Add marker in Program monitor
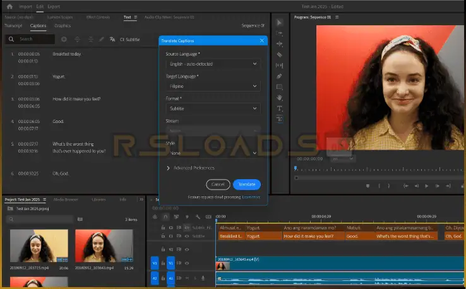The width and height of the screenshot is (466, 289). (x=367, y=186)
